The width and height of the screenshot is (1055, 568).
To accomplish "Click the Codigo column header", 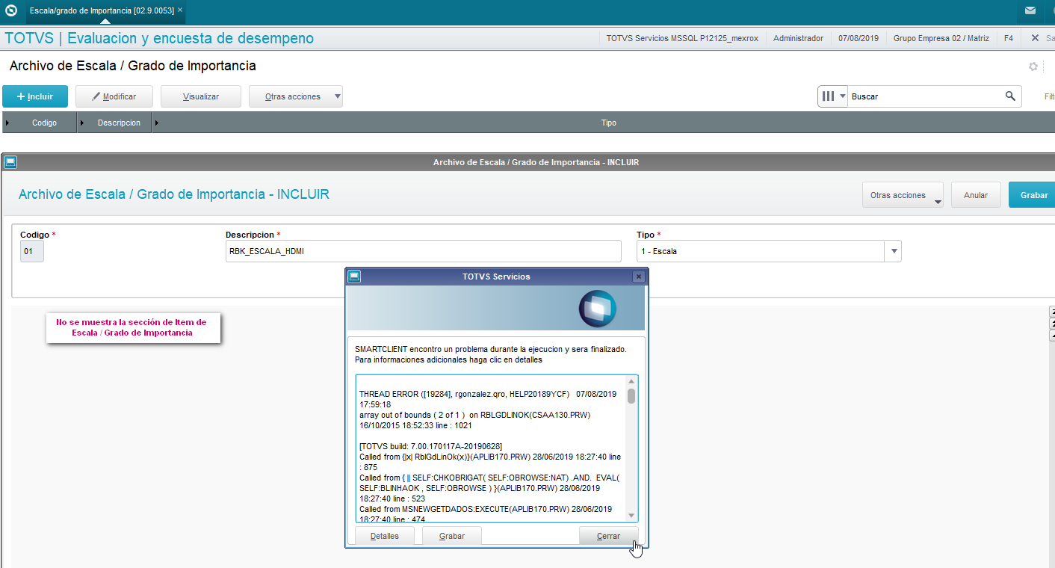I will coord(44,123).
